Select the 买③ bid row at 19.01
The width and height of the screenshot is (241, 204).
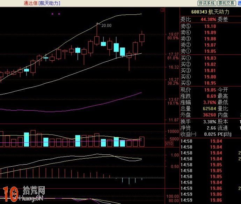point(198,70)
